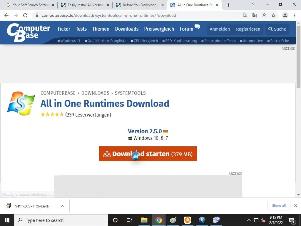Click the install app icon in address bar

tap(245, 15)
